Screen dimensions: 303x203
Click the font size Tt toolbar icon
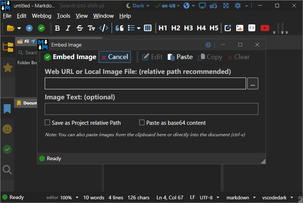pyautogui.click(x=91, y=28)
